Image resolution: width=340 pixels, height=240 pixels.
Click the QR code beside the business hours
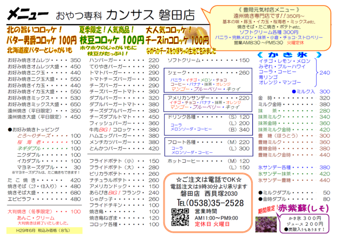[x=180, y=217]
